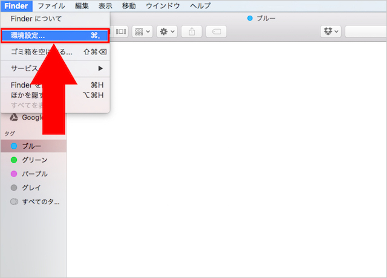Screen dimensions: 387x278
Task: Expand the サービス submenu
Action: tap(55, 68)
